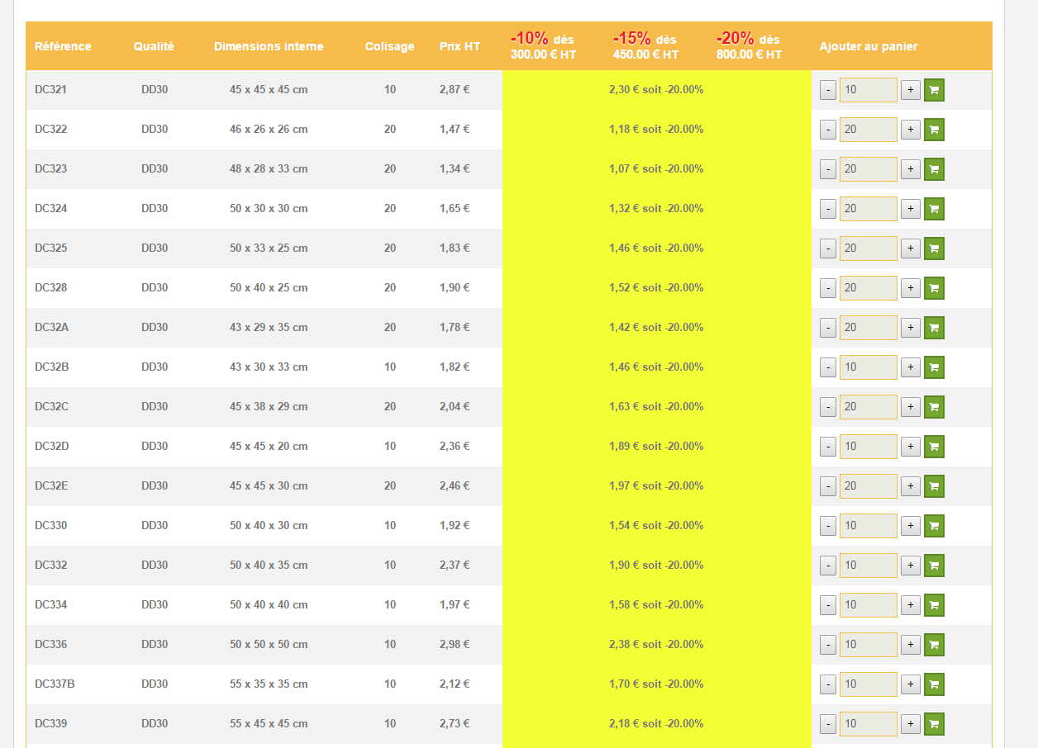Image resolution: width=1038 pixels, height=748 pixels.
Task: Click the -10% dès 300.00 € HT header
Action: click(543, 46)
